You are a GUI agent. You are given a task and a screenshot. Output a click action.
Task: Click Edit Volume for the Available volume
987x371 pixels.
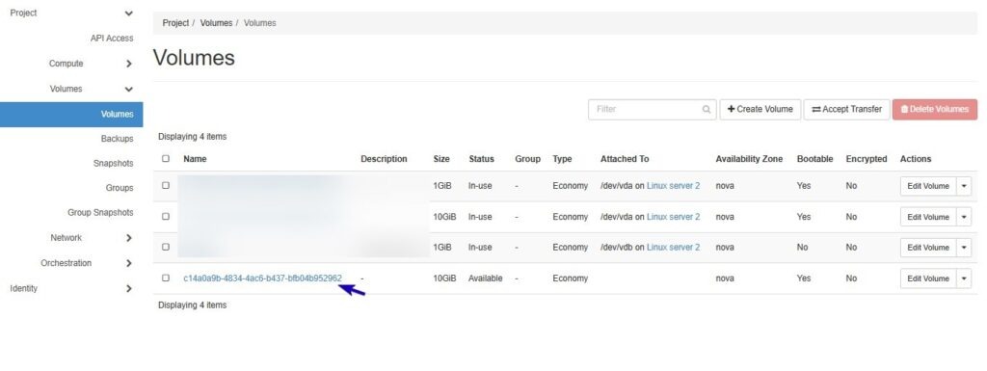(928, 278)
